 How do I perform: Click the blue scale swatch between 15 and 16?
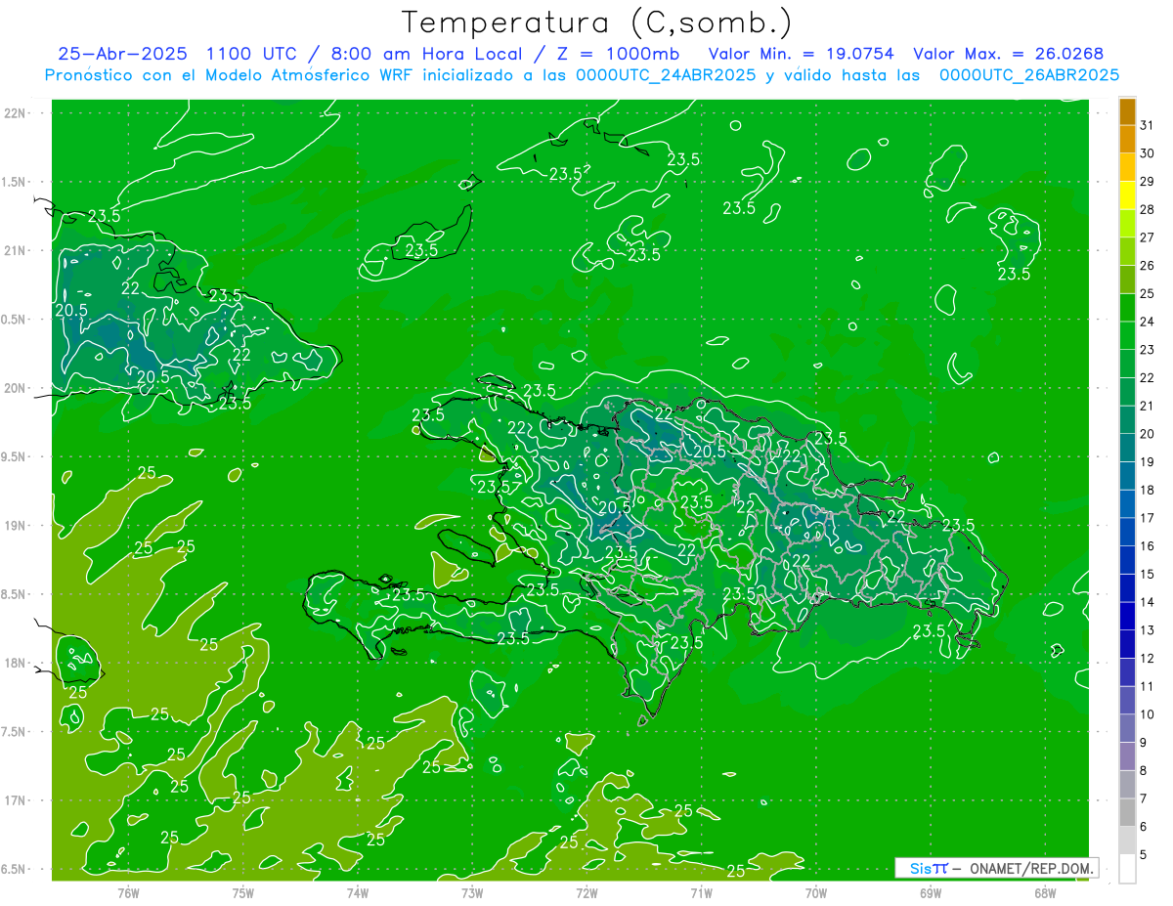pos(1127,561)
